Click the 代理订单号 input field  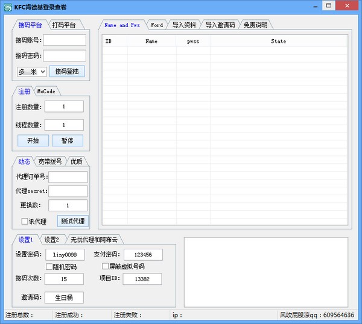tap(68, 176)
